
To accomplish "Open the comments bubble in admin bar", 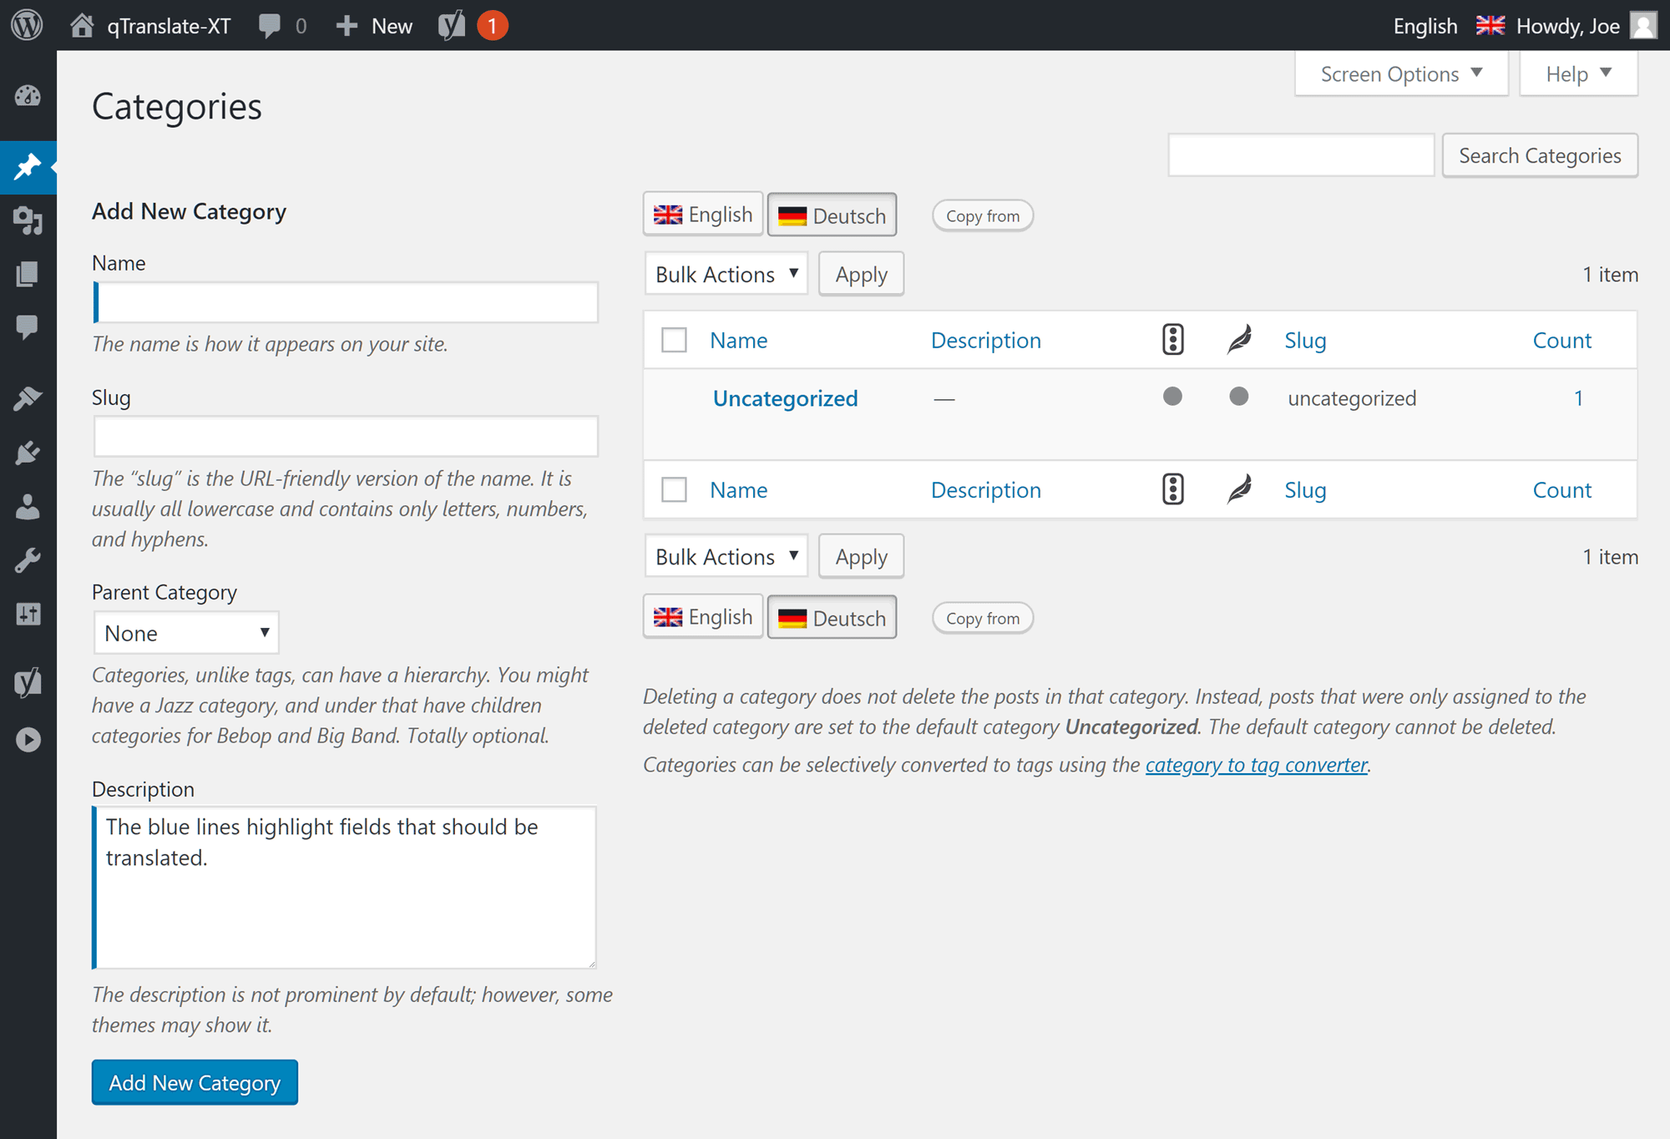I will pos(270,26).
